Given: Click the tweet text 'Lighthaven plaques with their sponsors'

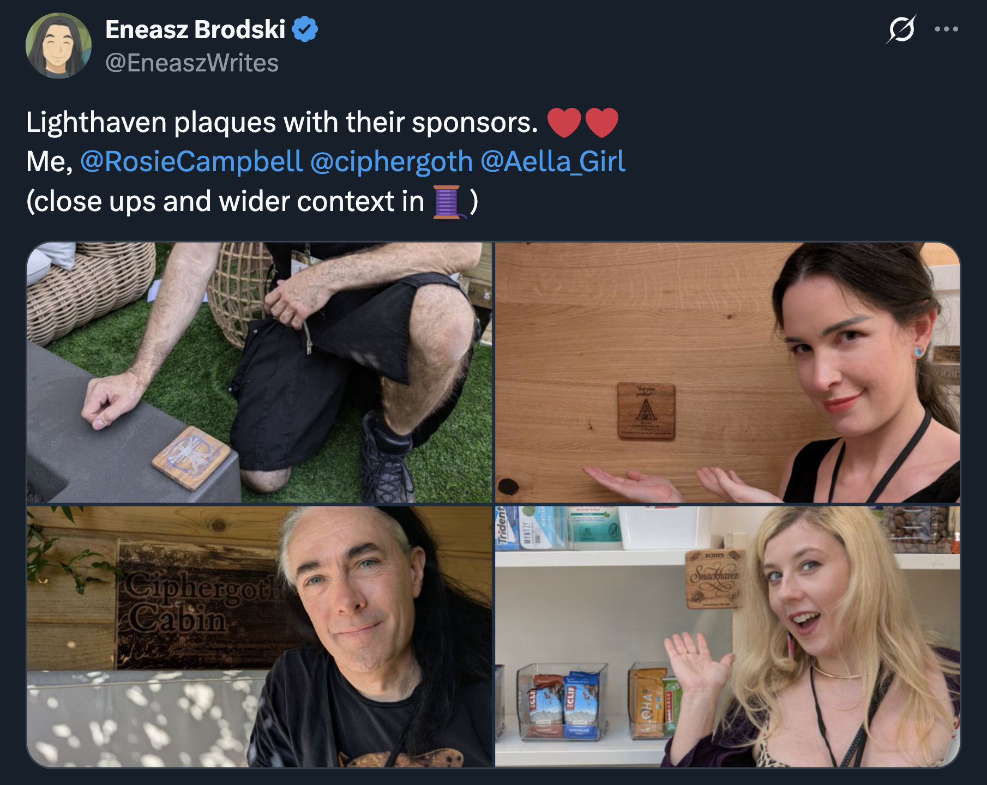Looking at the screenshot, I should coord(282,122).
